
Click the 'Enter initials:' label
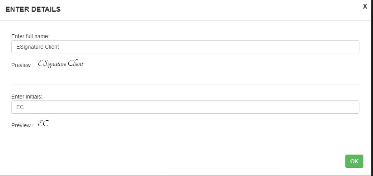(27, 97)
